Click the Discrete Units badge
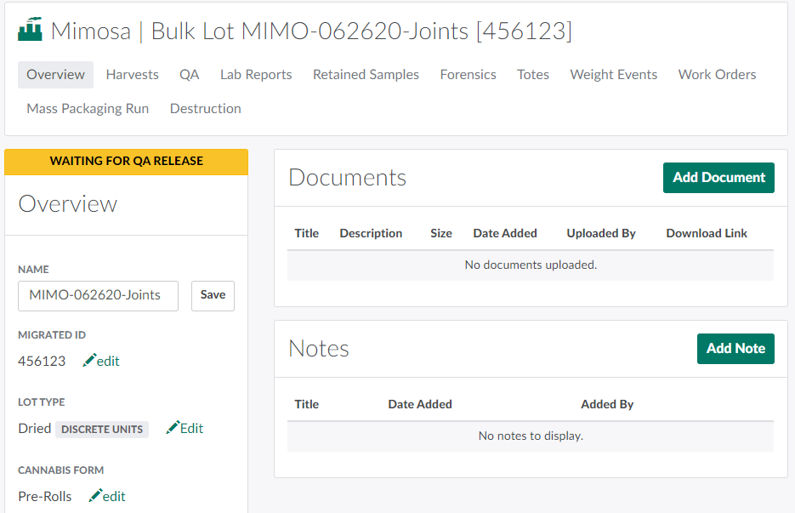Viewport: 795px width, 513px height. pyautogui.click(x=102, y=430)
